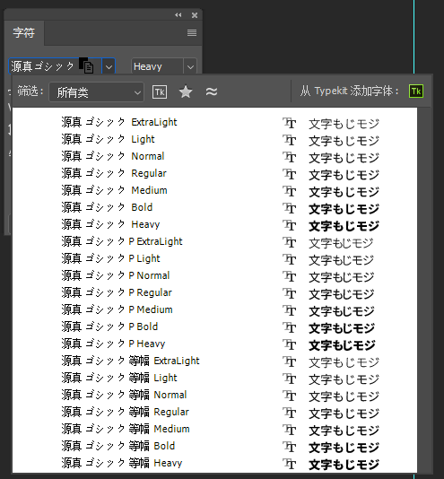Switch to the 字符 tab
The height and width of the screenshot is (479, 444).
pyautogui.click(x=24, y=32)
